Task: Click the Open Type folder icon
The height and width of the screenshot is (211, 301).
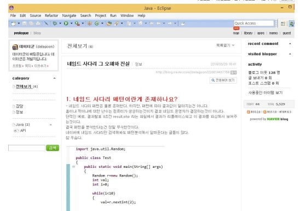Action: coord(109,24)
